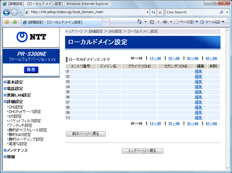
Task: Click 編集 link for entry 03
Action: (x=199, y=82)
